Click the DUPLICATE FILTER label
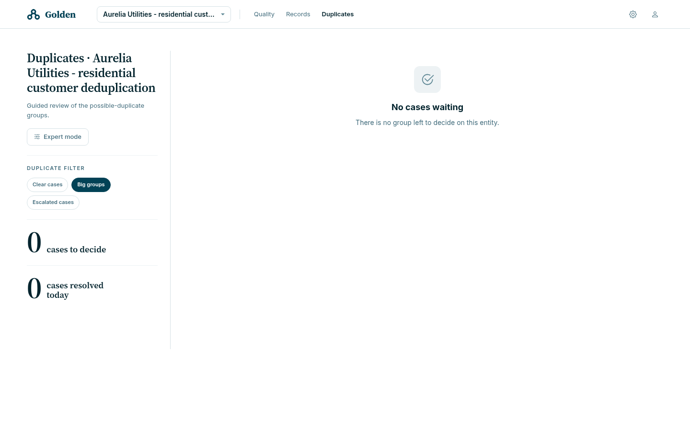The image size is (690, 431). point(56,168)
